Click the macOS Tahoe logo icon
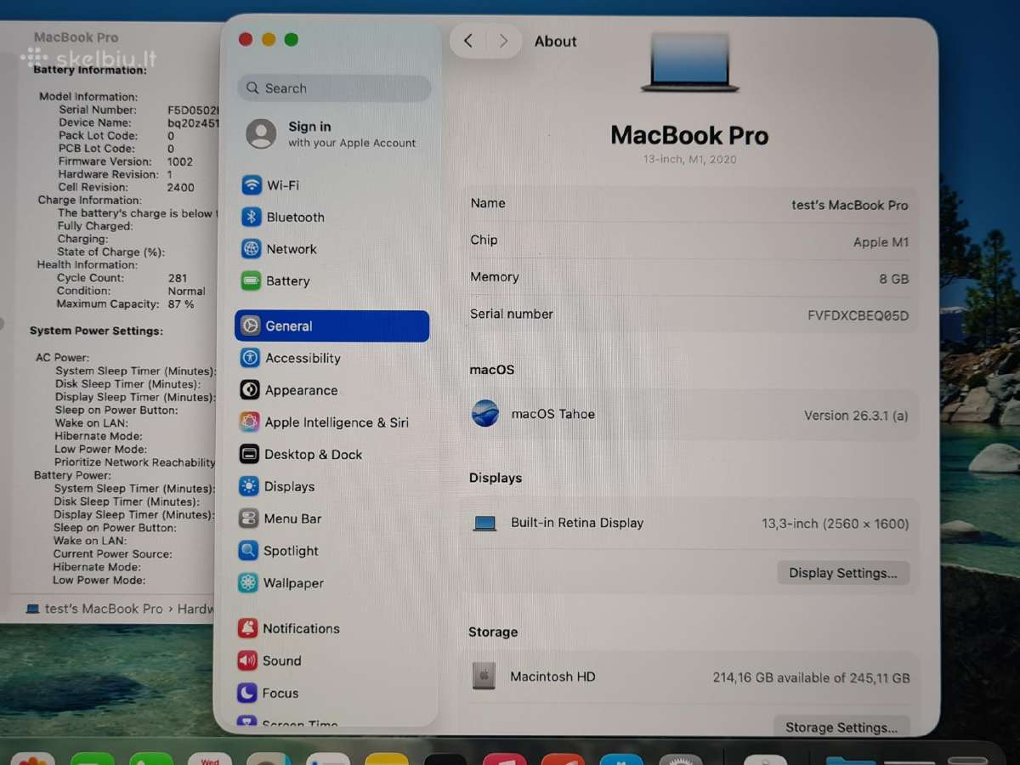The image size is (1020, 765). pos(485,414)
